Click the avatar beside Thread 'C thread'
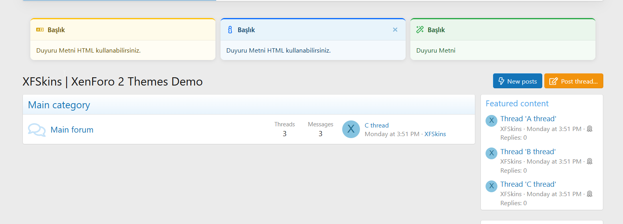This screenshot has width=623, height=224. coord(491,186)
